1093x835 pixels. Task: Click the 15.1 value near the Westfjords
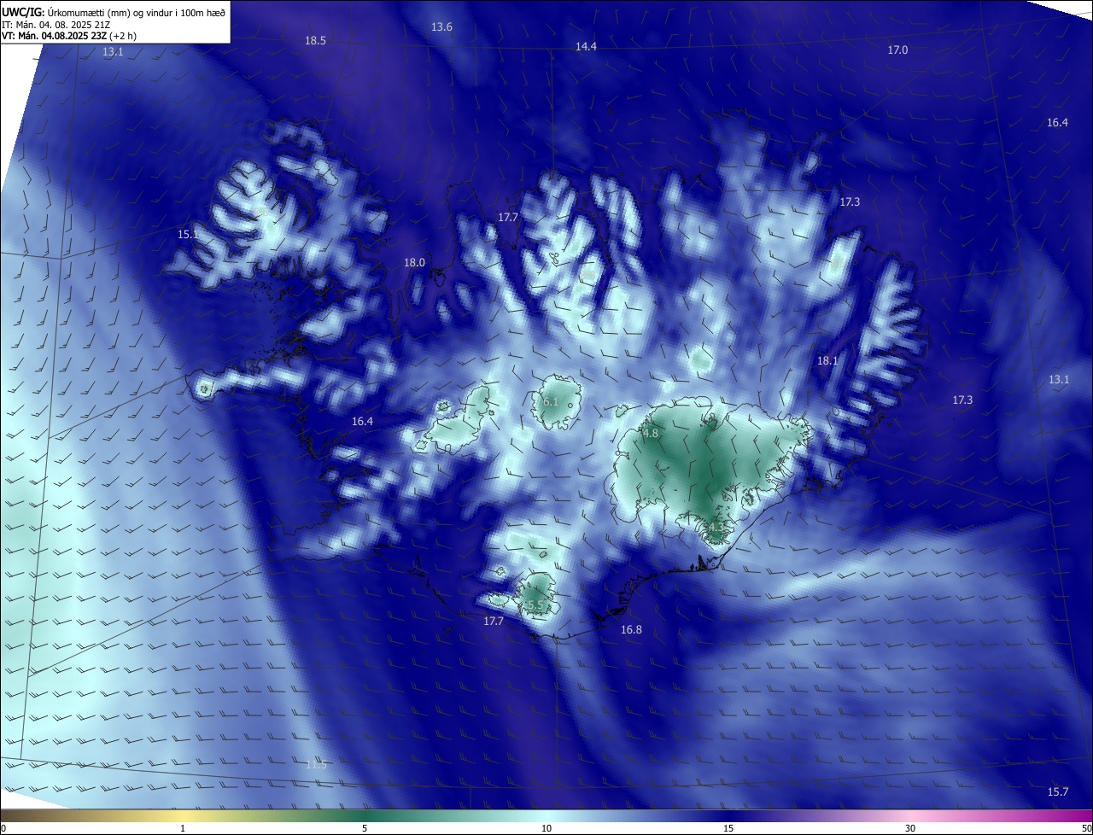pyautogui.click(x=188, y=234)
